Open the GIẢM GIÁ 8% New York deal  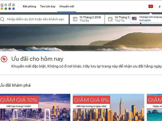(109, 107)
